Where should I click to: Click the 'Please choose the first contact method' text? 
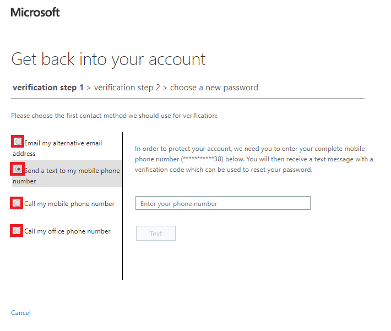[114, 116]
